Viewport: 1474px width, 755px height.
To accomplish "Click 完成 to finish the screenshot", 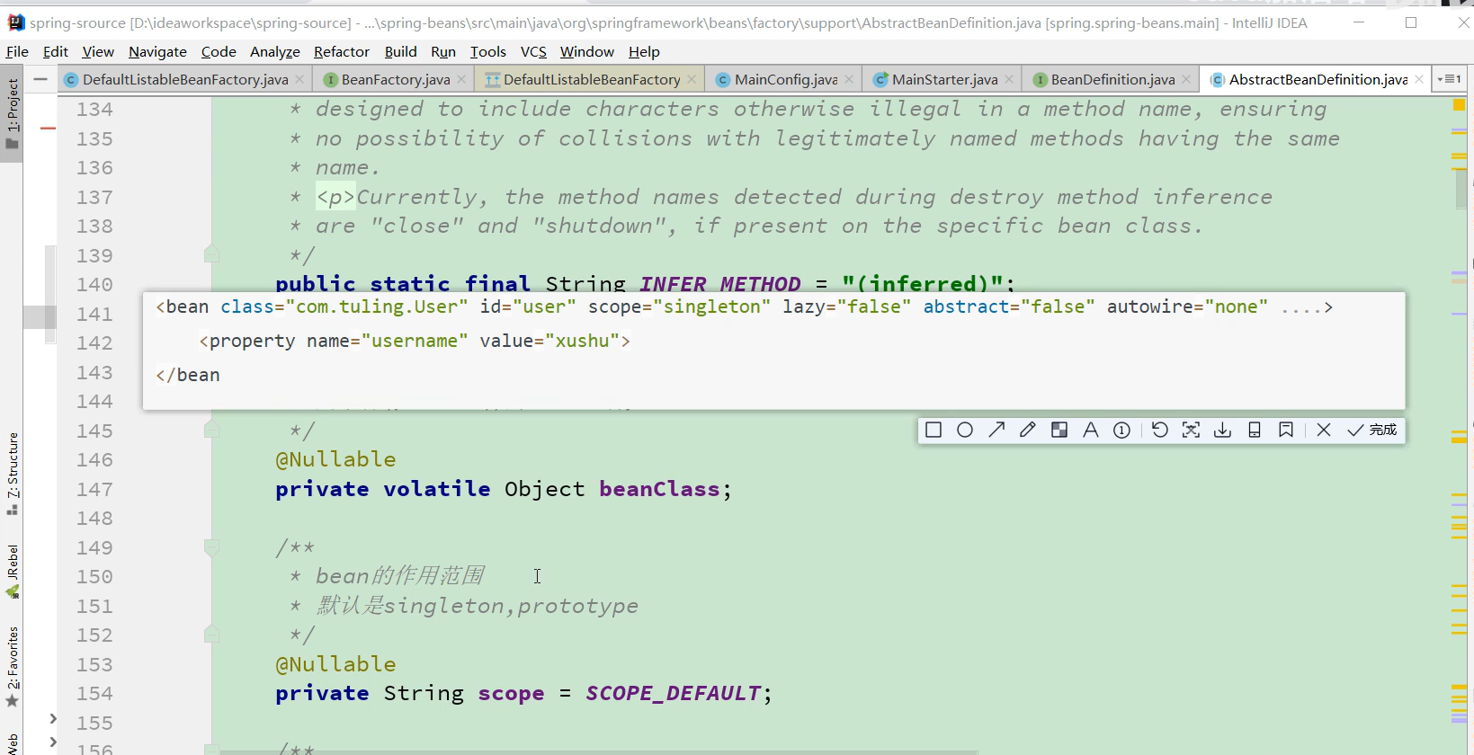I will (1372, 431).
